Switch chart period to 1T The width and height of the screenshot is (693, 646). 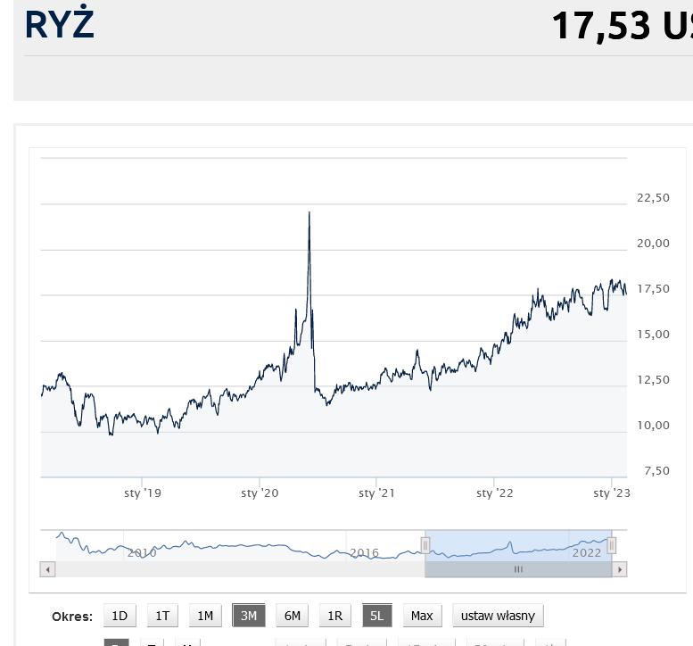pos(162,616)
